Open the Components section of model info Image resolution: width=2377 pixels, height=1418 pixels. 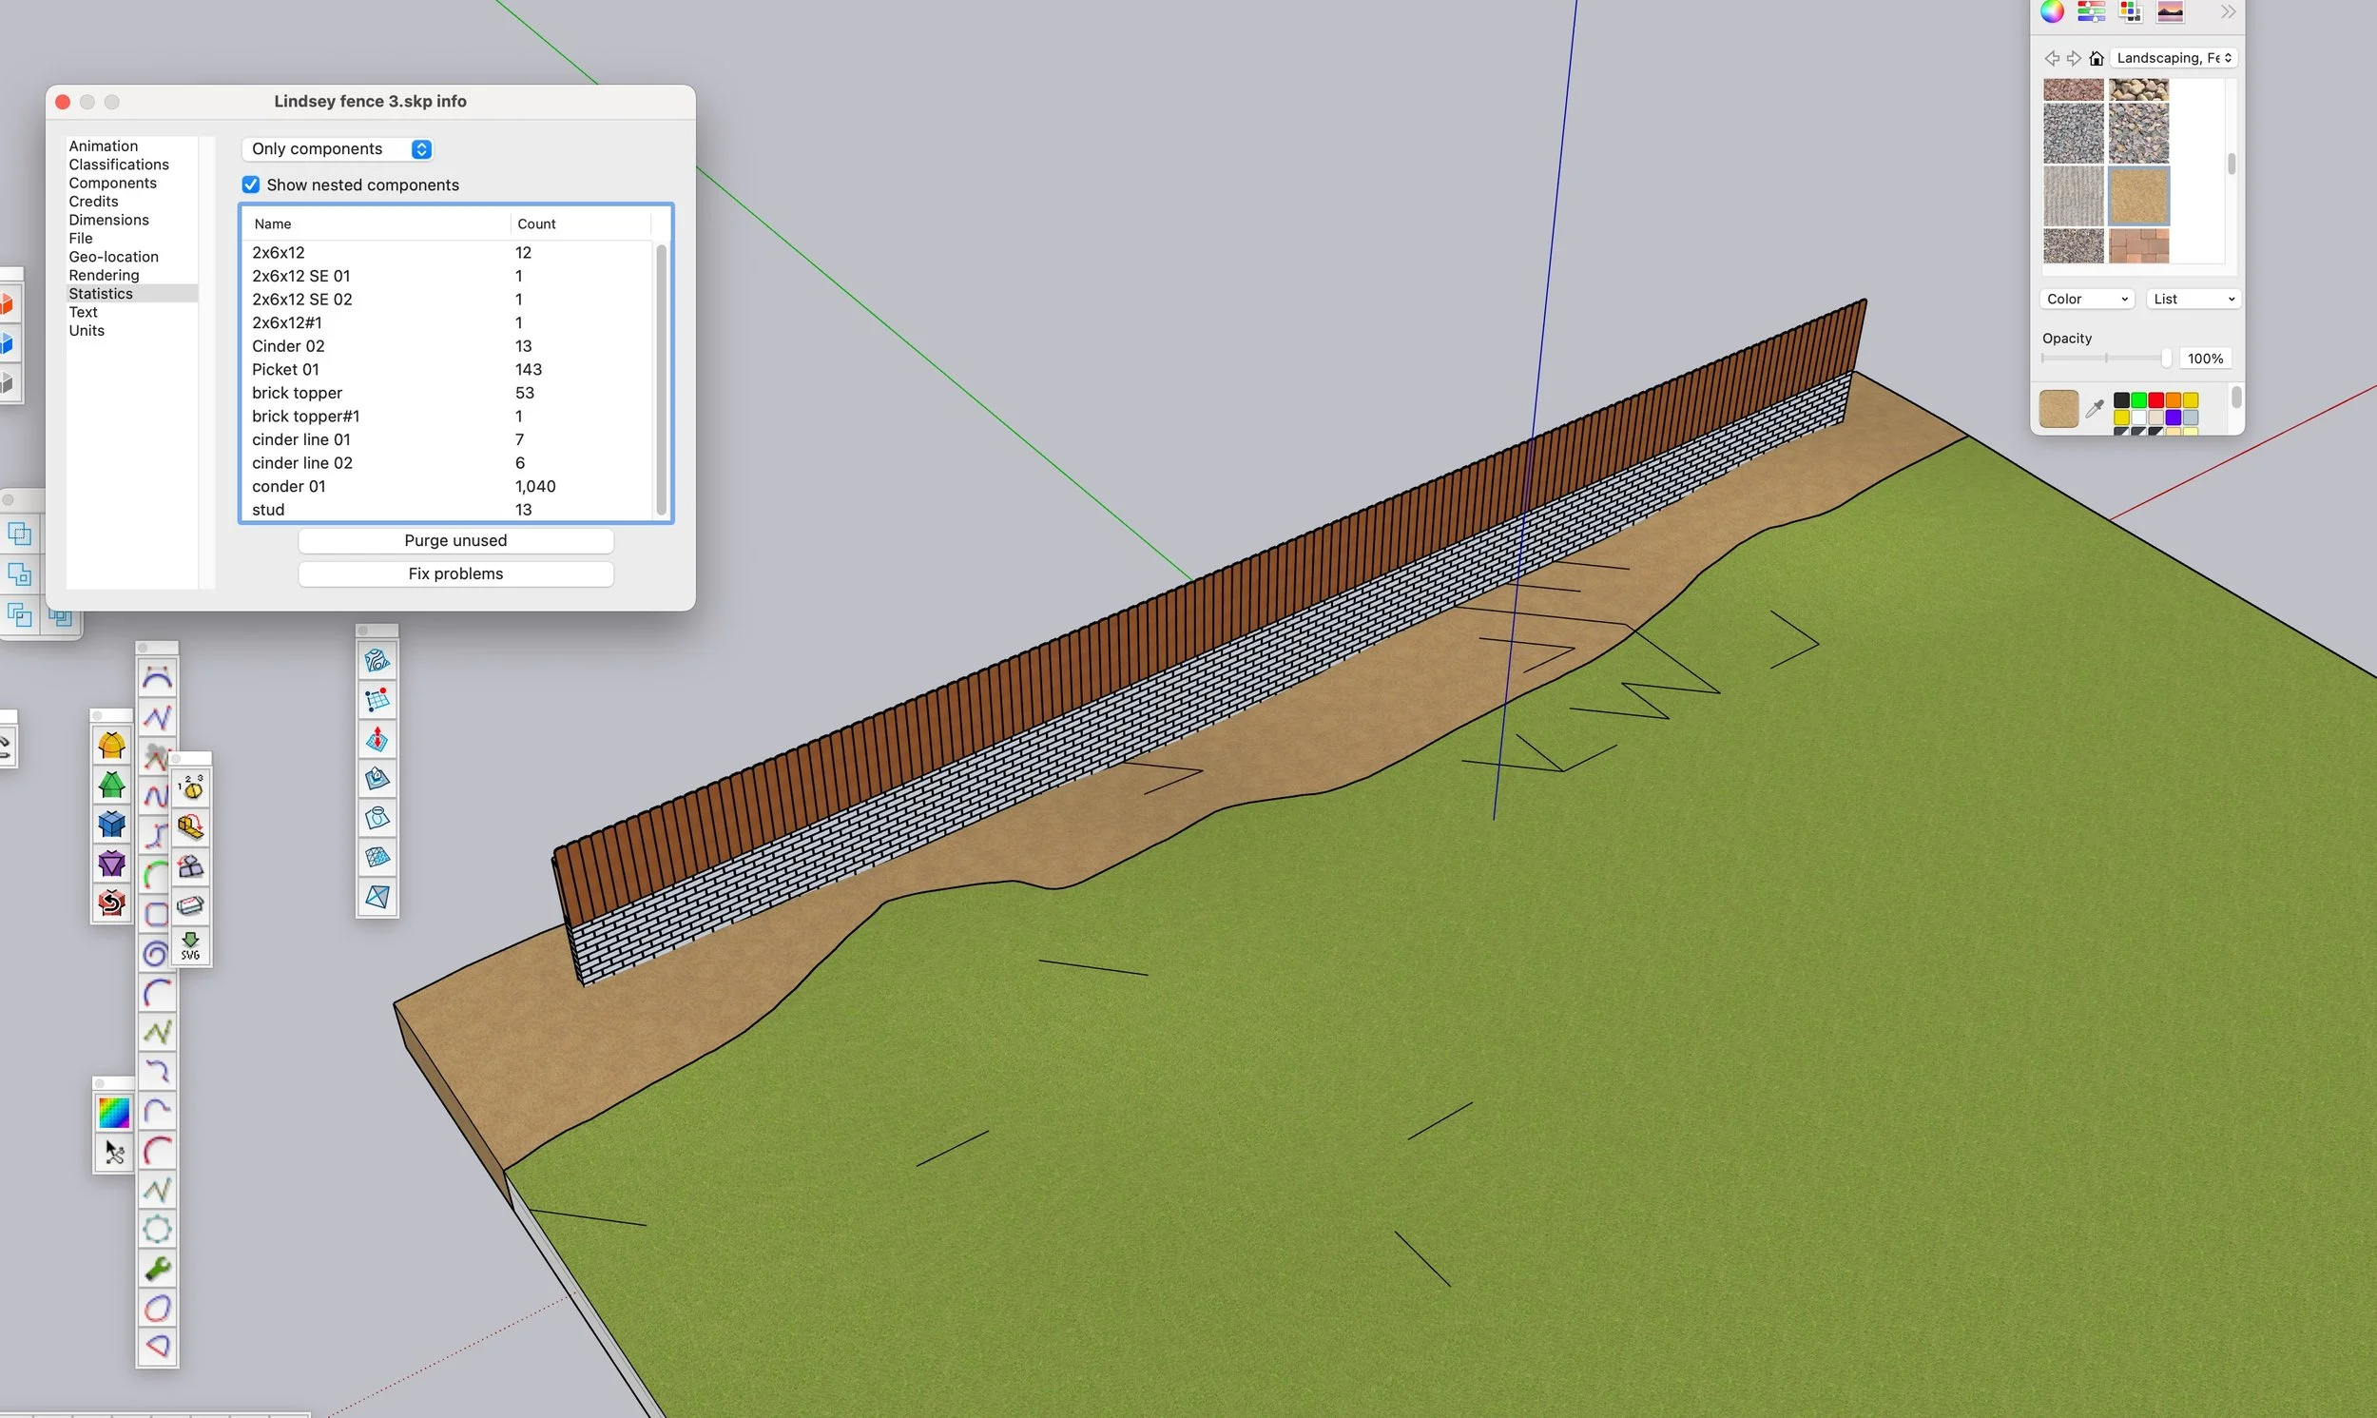(x=113, y=184)
